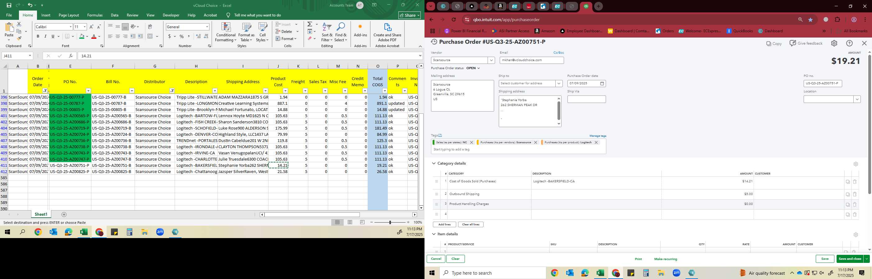The height and width of the screenshot is (279, 872).
Task: Click Save and close button
Action: coord(850,259)
